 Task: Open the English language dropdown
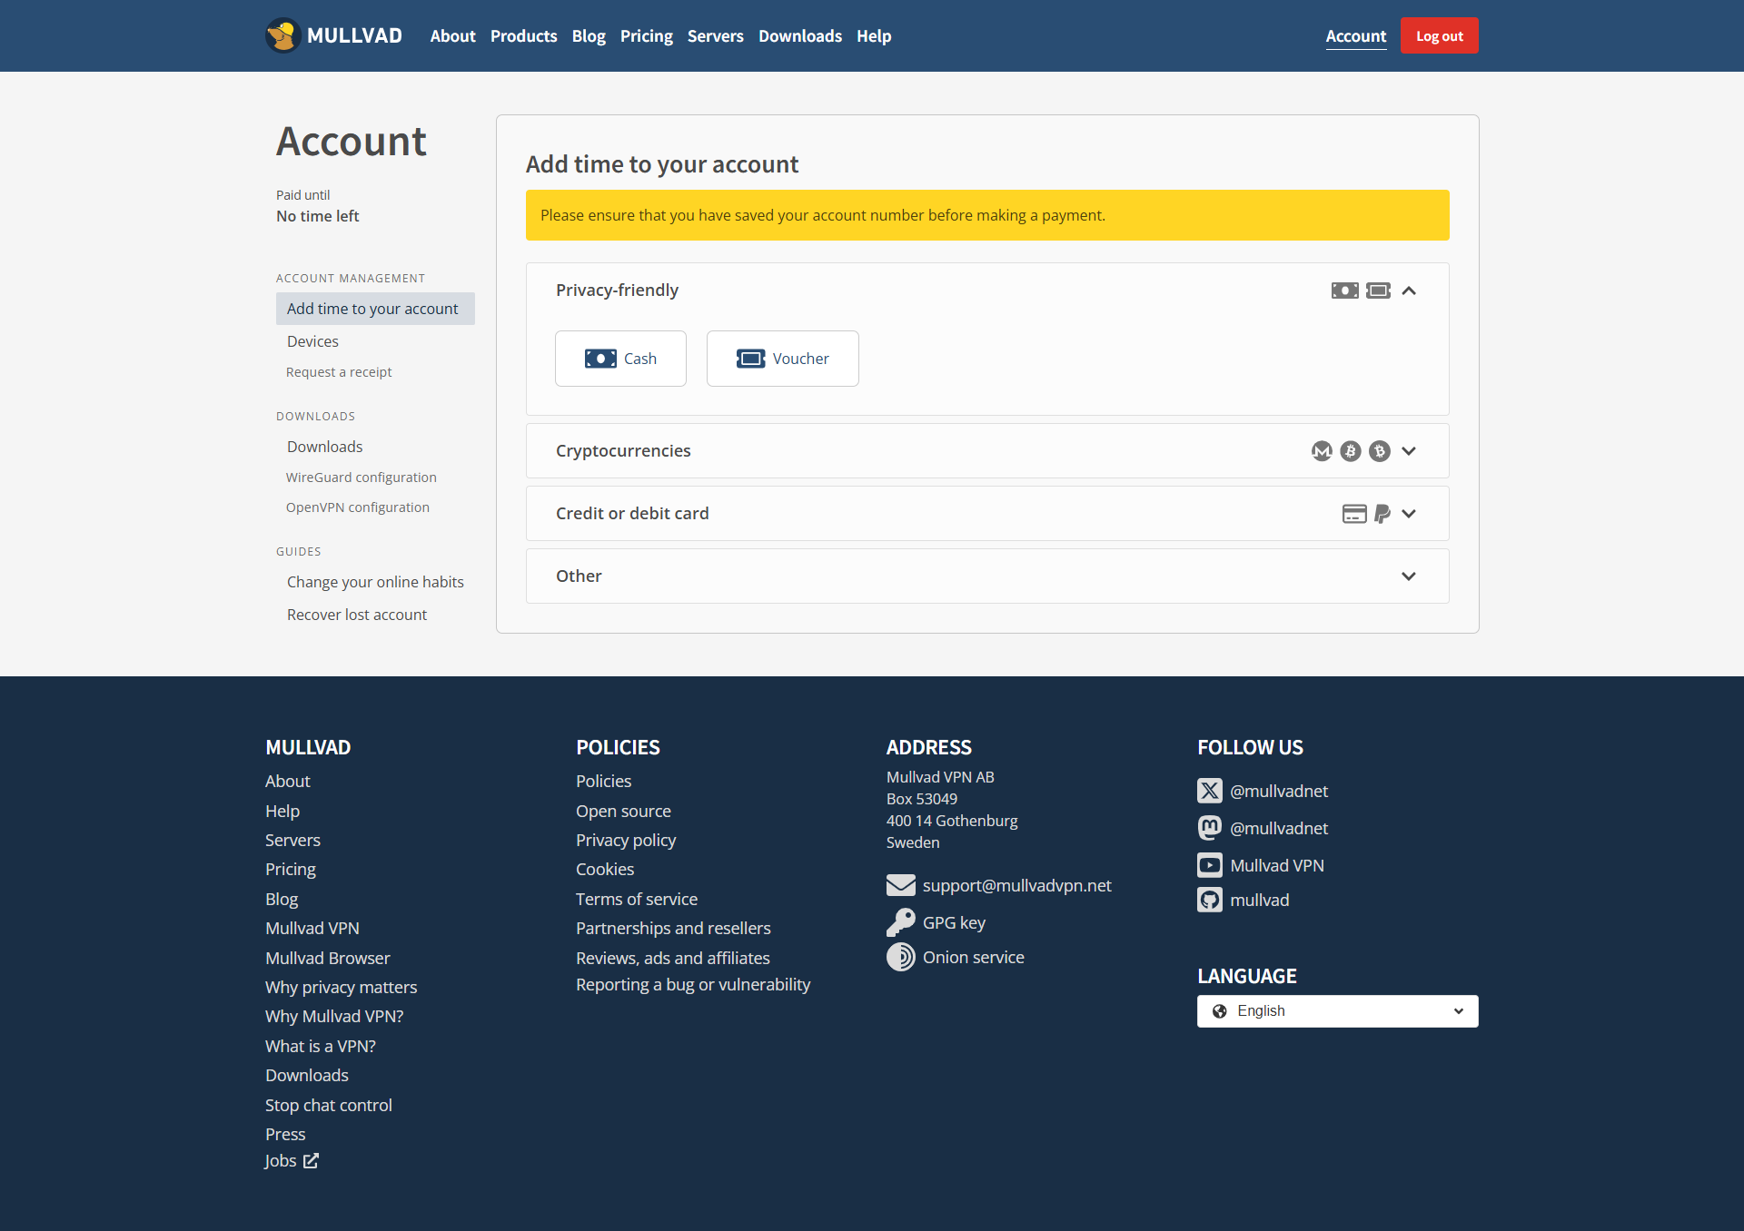click(1337, 1011)
